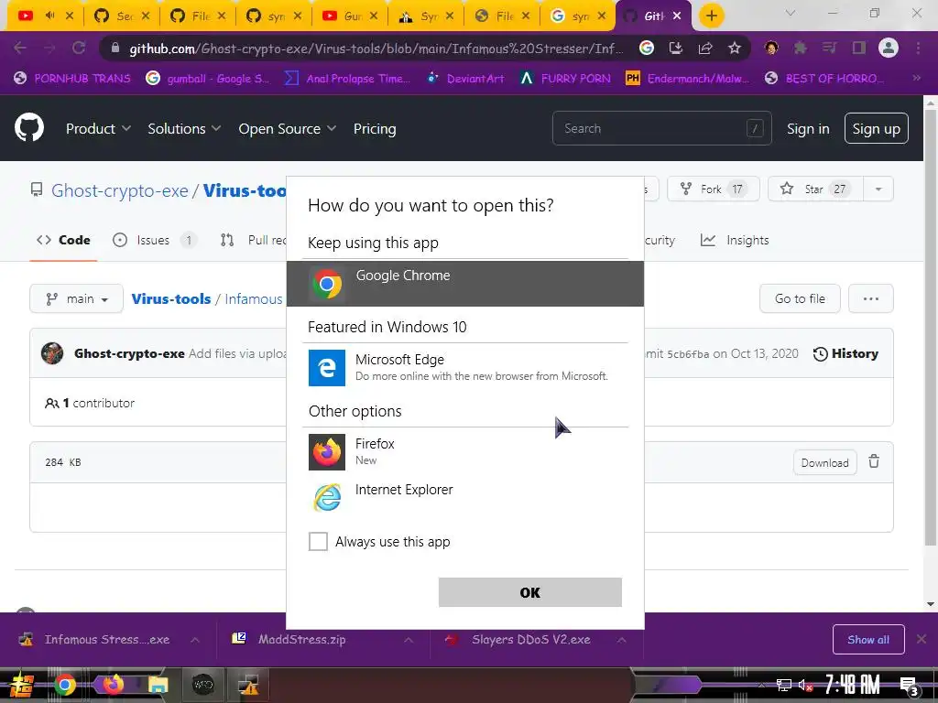Switch to the Gun YouTube tab

point(350,16)
